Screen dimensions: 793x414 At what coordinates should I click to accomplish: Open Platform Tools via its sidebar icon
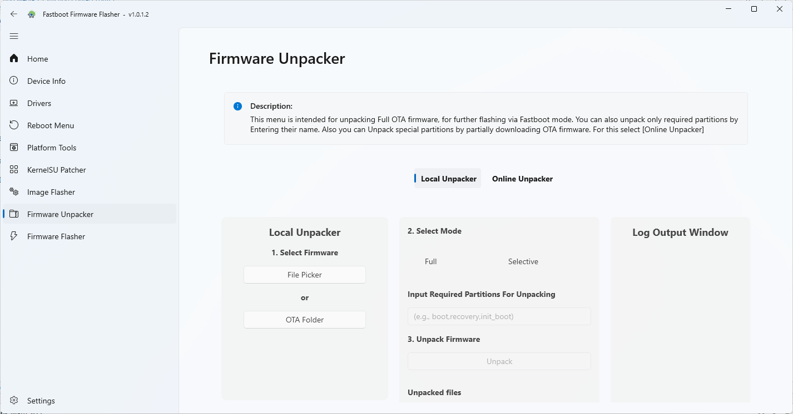(x=13, y=147)
